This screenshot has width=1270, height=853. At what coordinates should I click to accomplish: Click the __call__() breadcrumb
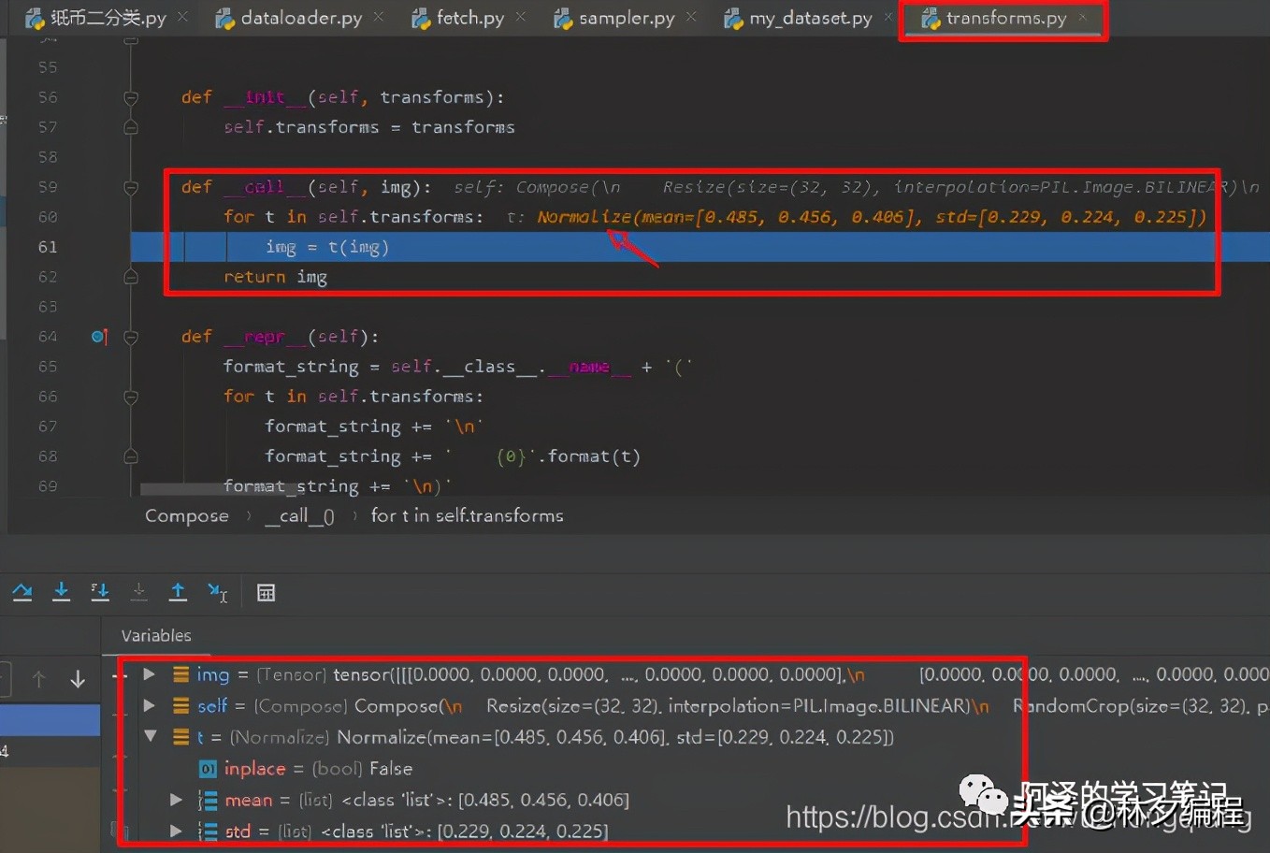pyautogui.click(x=299, y=515)
